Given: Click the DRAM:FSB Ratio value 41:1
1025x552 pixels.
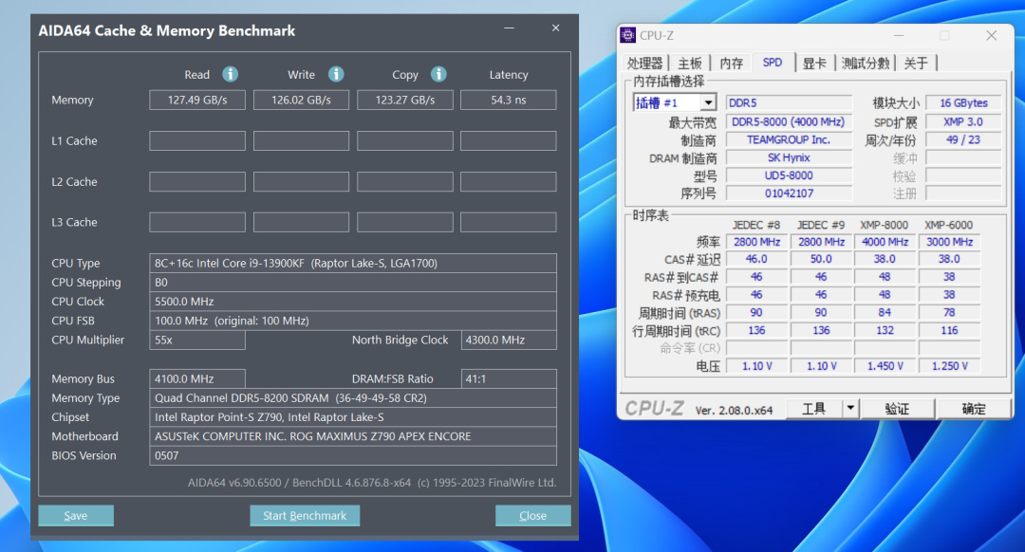Looking at the screenshot, I should [509, 378].
